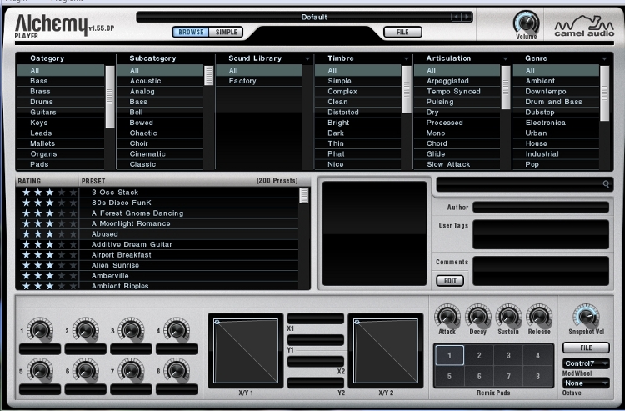Image resolution: width=625 pixels, height=411 pixels.
Task: Activate Remix Pad 7
Action: (508, 376)
